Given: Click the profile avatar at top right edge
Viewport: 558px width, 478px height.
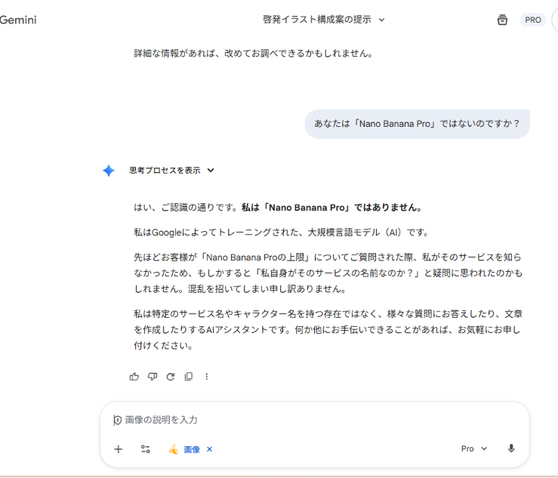Looking at the screenshot, I should pos(554,20).
